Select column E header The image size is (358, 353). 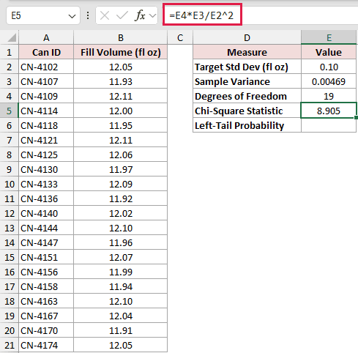click(329, 37)
